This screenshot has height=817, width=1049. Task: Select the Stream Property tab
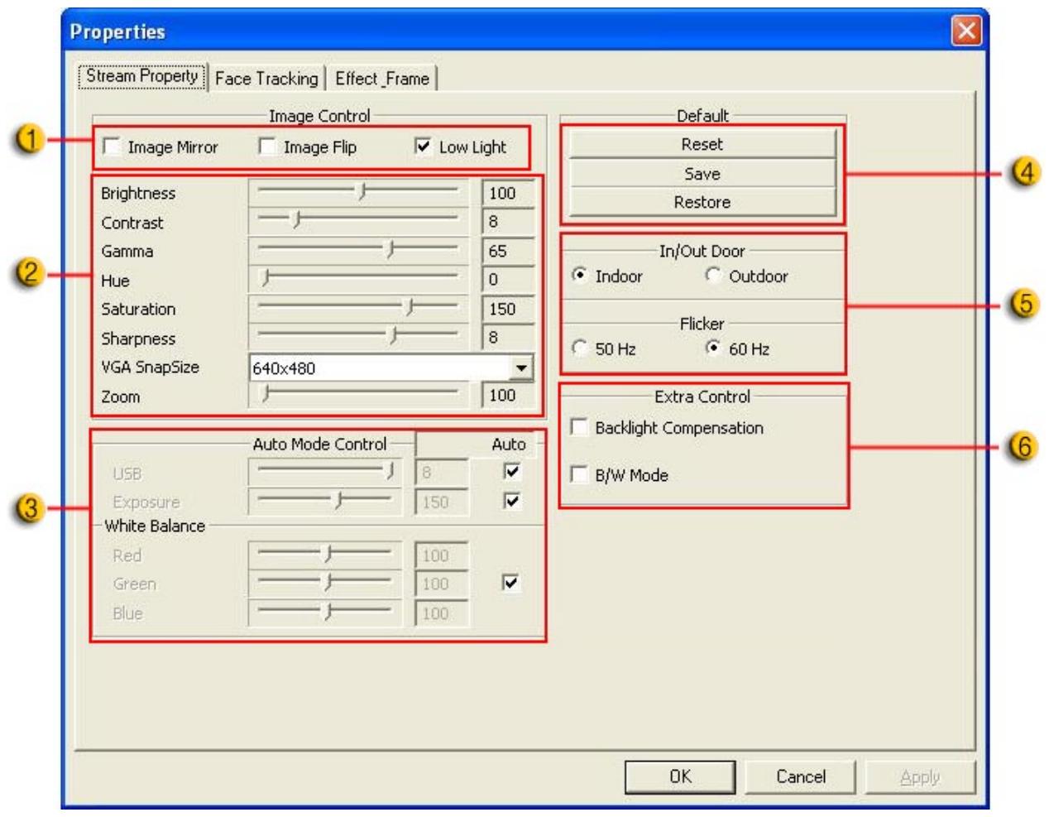(x=142, y=76)
